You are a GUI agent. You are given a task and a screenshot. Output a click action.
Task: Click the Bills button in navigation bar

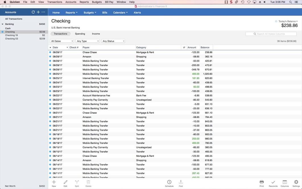pos(105,13)
